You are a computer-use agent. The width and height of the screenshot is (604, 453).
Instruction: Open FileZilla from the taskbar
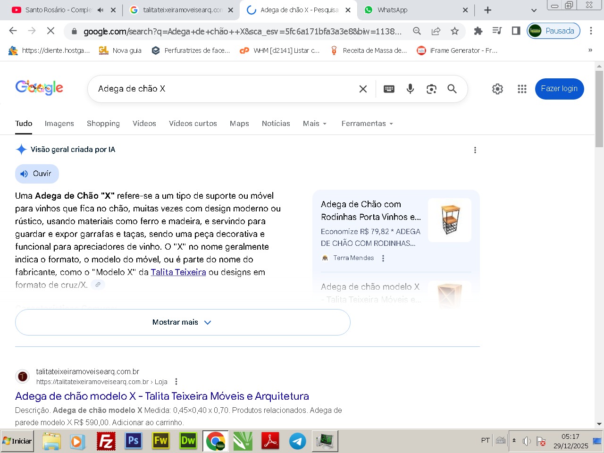(x=106, y=441)
